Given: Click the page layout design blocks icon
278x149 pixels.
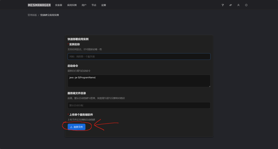Looking at the screenshot, I should 230,5.
